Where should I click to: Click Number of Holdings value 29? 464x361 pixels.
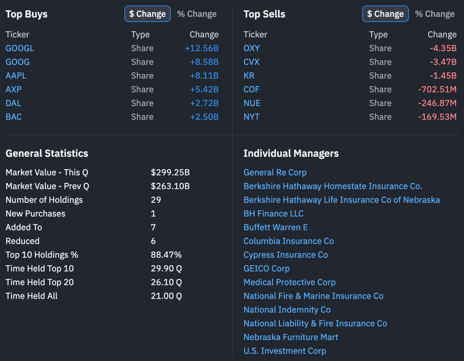[156, 200]
